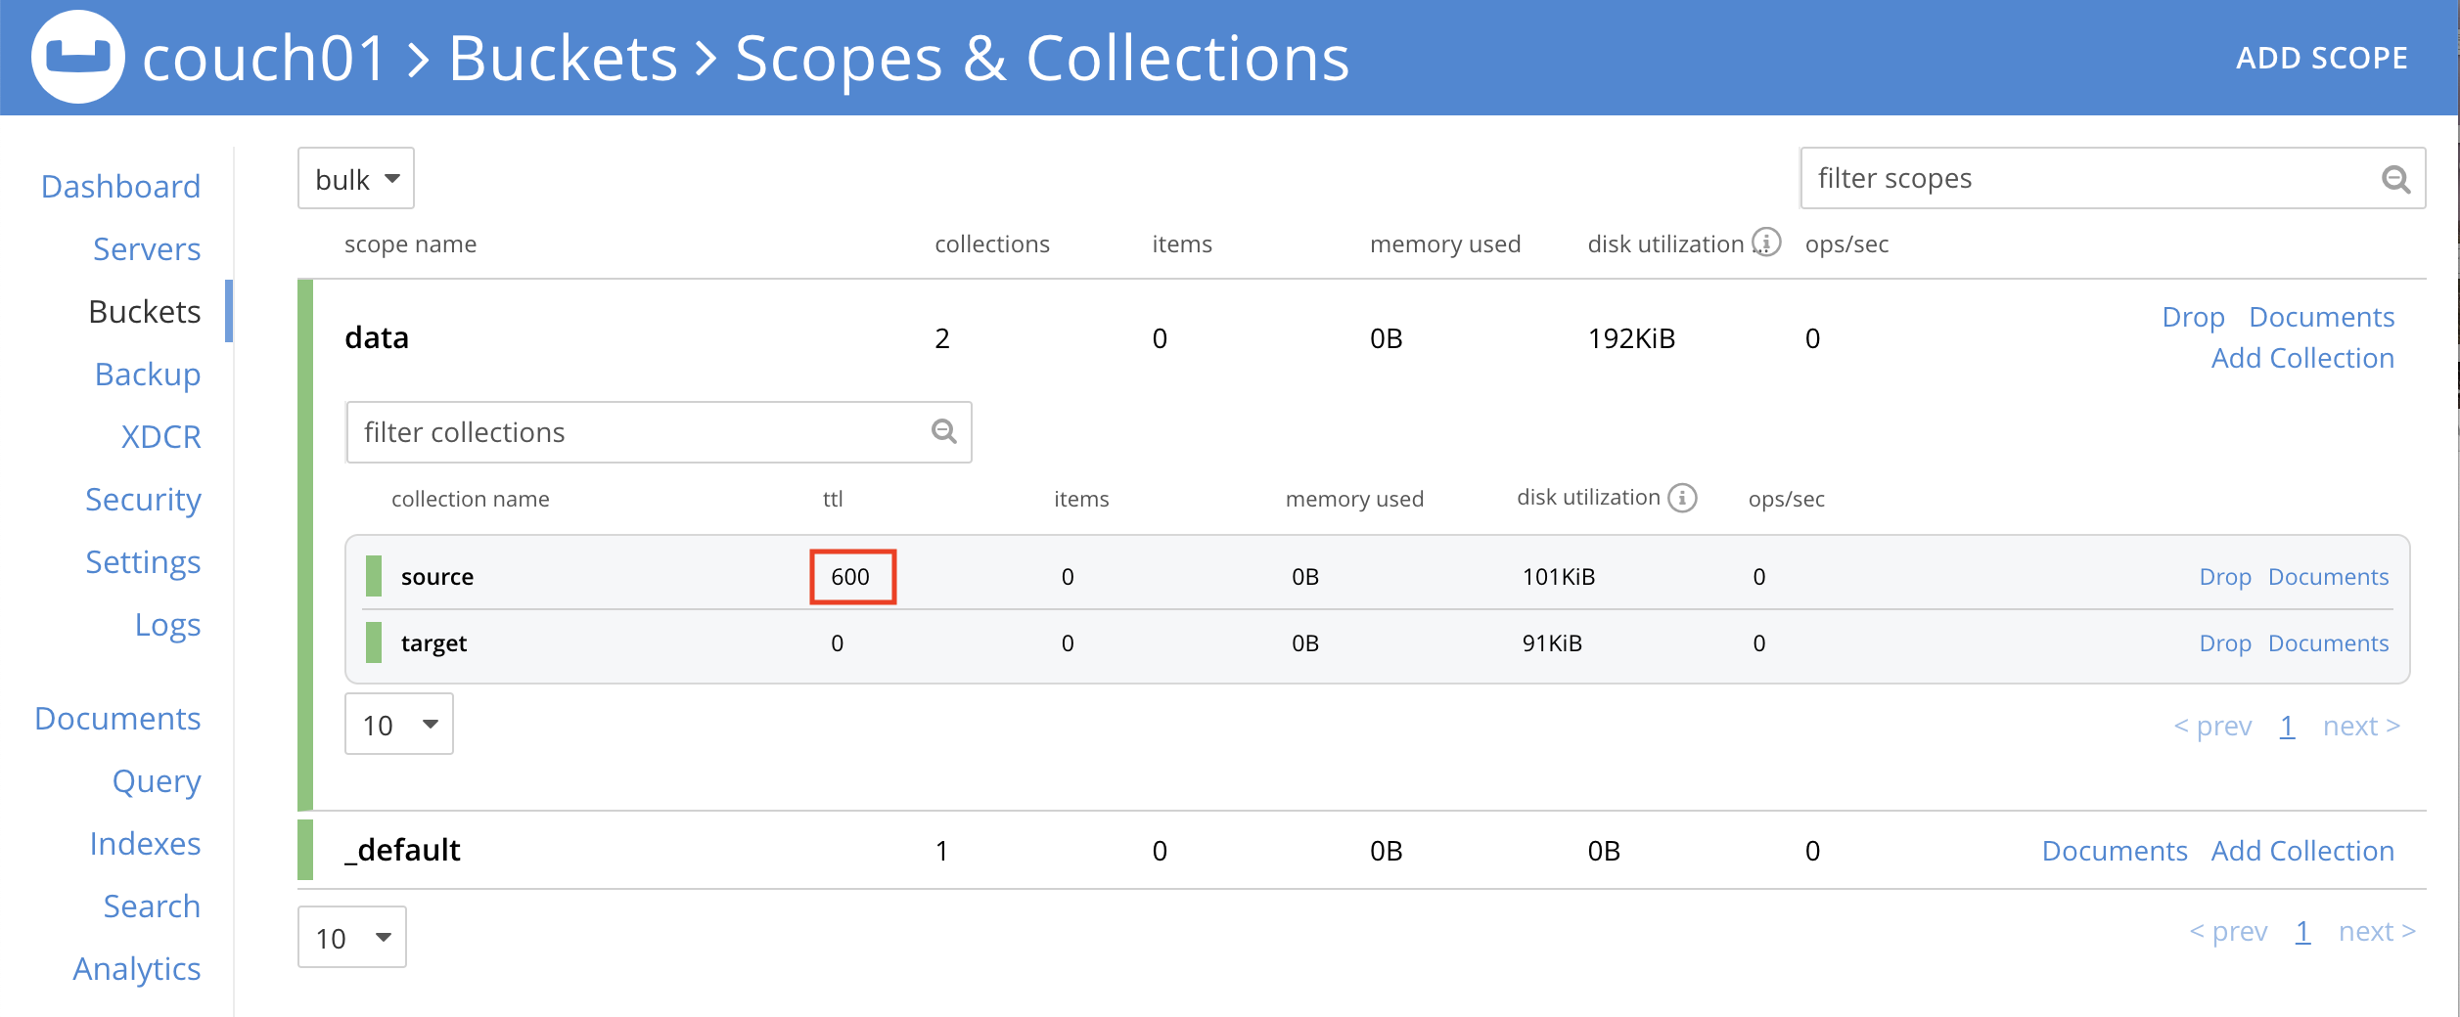Open Documents for the target collection

click(2328, 642)
